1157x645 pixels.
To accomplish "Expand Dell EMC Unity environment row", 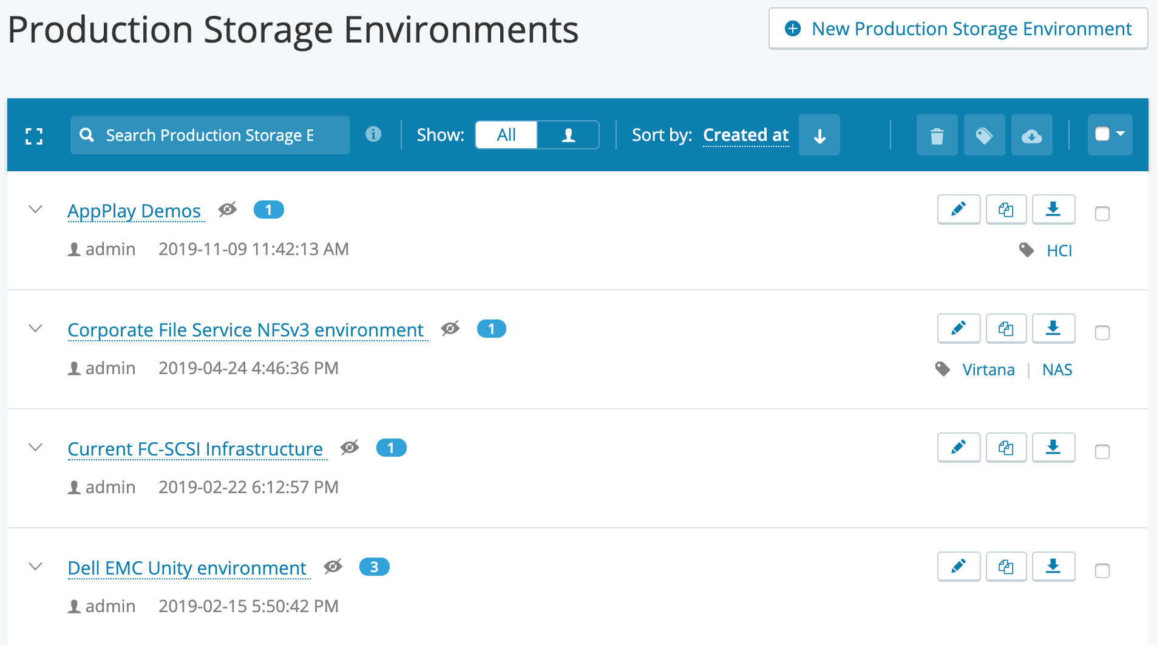I will pyautogui.click(x=36, y=567).
